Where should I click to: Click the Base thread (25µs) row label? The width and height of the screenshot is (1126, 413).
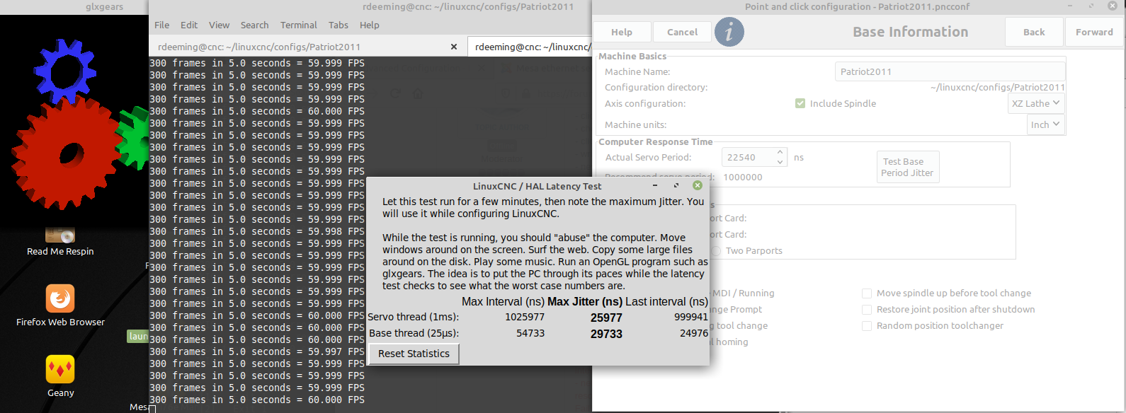point(414,333)
